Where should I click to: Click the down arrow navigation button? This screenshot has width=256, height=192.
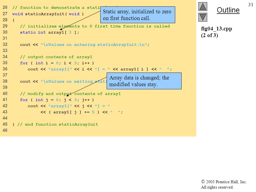click(203, 17)
